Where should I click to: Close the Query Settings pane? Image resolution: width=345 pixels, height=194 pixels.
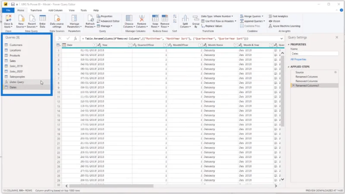[337, 38]
